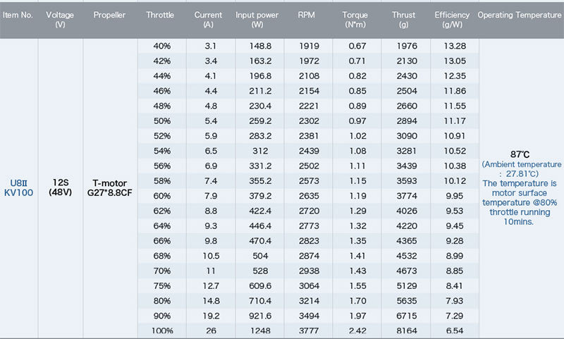
Task: Select the "Operating Temperature" column header
Action: (x=520, y=15)
